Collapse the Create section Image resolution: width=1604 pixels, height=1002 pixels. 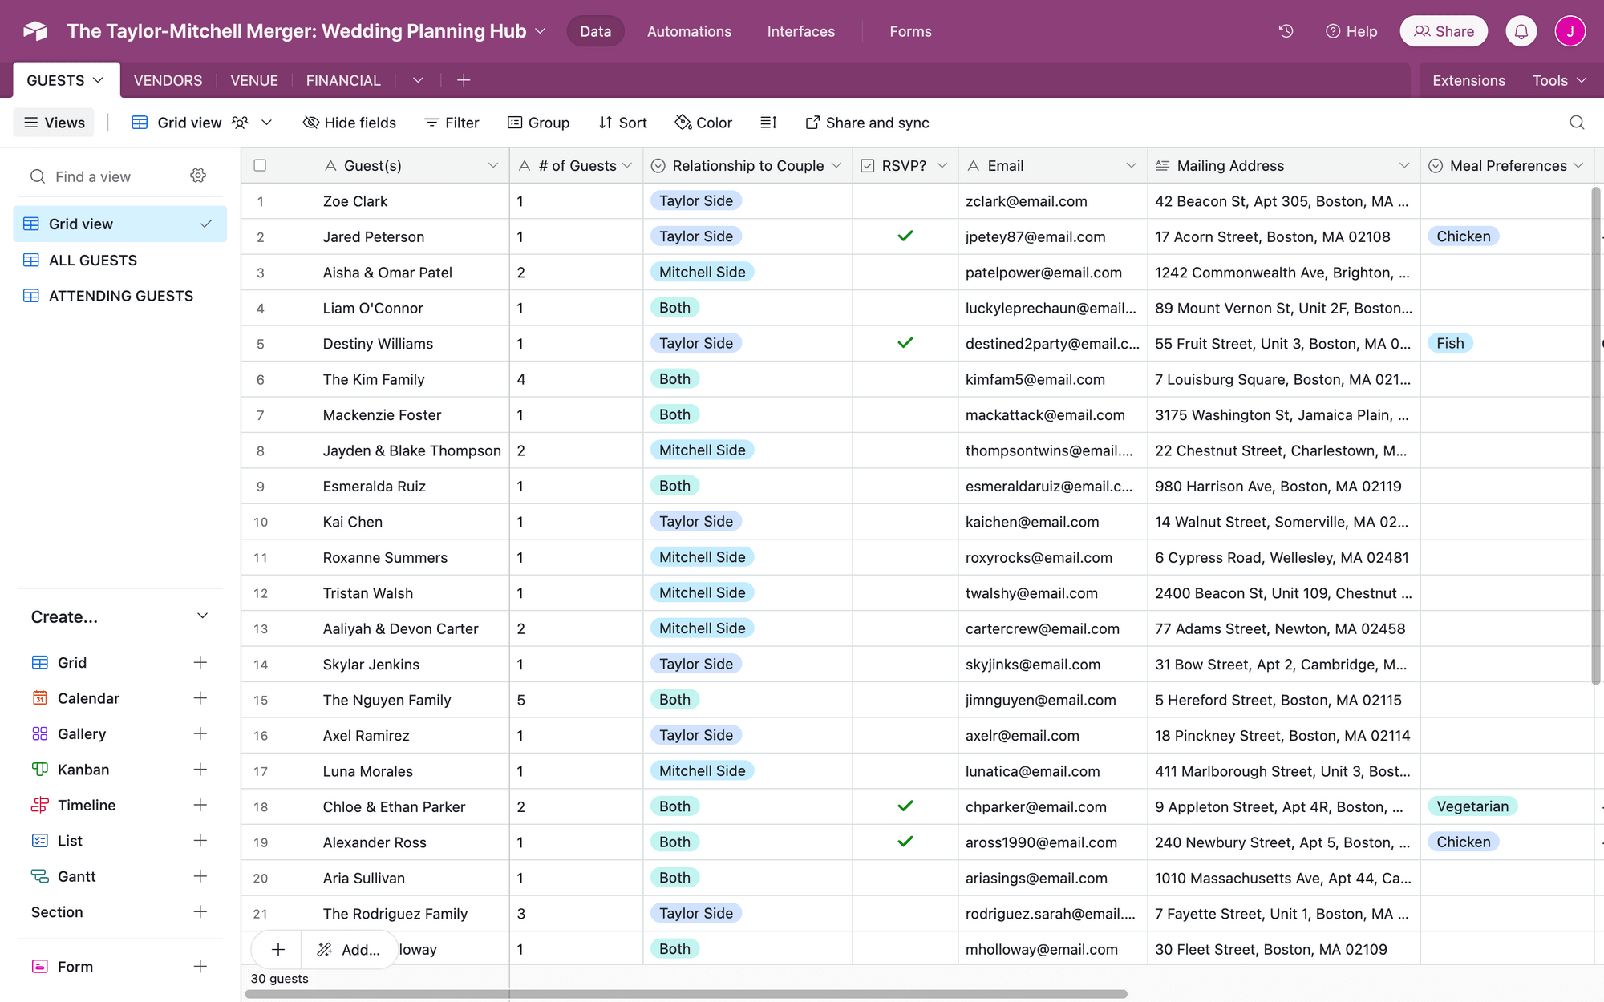tap(202, 616)
